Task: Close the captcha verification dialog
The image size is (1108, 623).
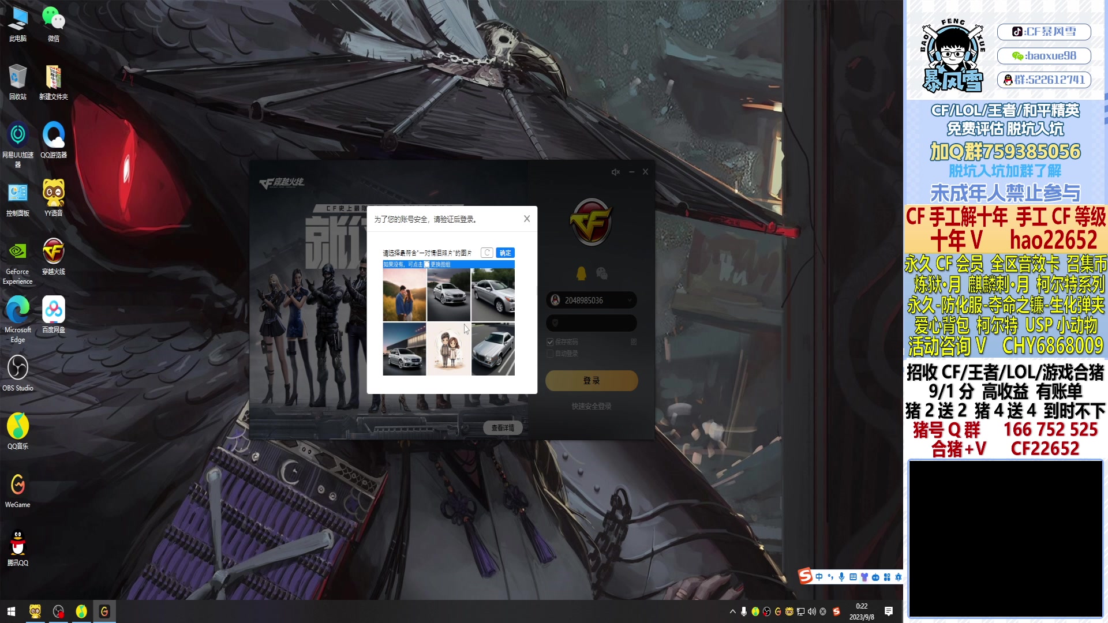Action: pos(527,219)
